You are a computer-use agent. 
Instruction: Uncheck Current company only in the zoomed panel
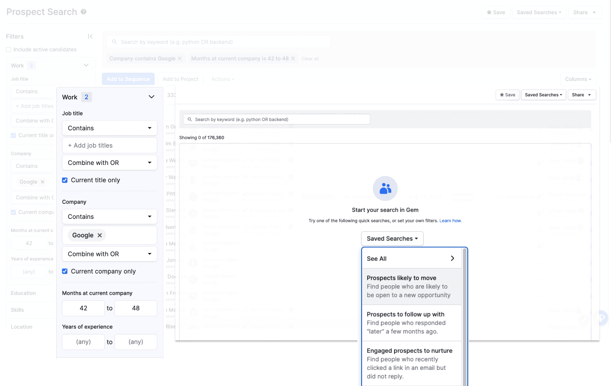(x=65, y=271)
